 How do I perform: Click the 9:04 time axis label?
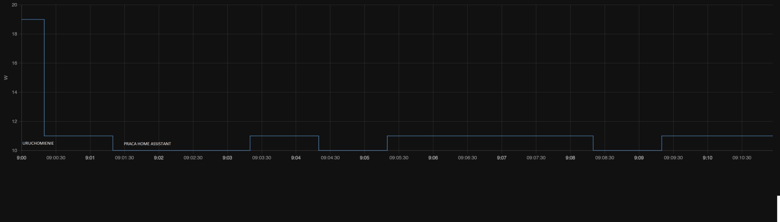pyautogui.click(x=296, y=158)
